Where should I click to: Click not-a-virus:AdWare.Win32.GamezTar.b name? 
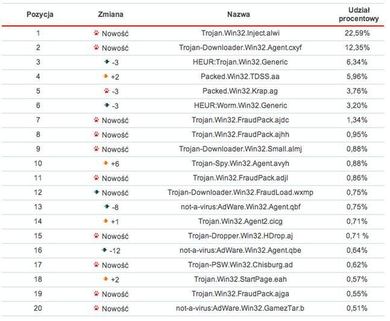[x=239, y=308]
